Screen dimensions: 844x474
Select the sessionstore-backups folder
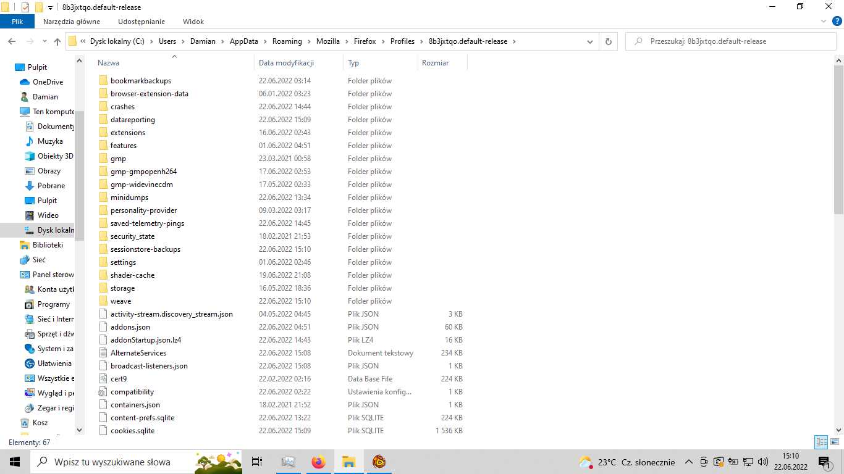click(145, 249)
